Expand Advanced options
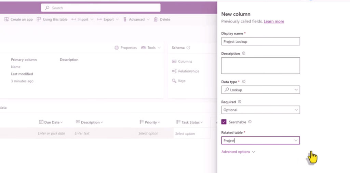This screenshot has width=350, height=173. [x=238, y=152]
